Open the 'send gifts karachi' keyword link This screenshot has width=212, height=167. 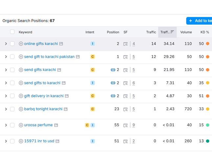pyautogui.click(x=40, y=70)
